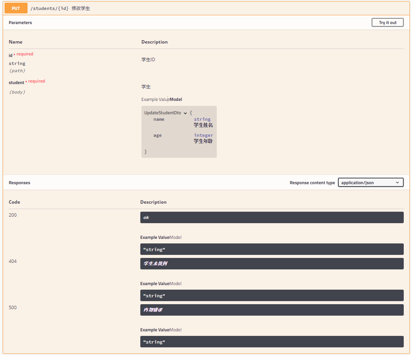This screenshot has height=355, width=411.
Task: Click the 学生ID description
Action: point(148,60)
